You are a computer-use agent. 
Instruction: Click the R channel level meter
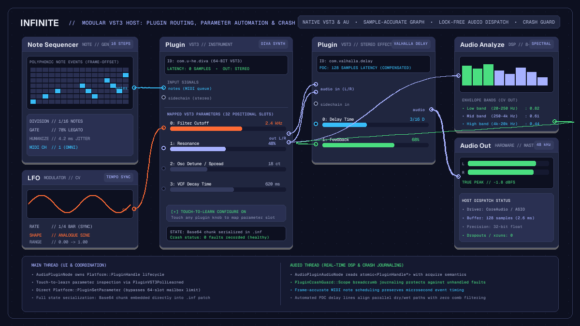point(508,172)
